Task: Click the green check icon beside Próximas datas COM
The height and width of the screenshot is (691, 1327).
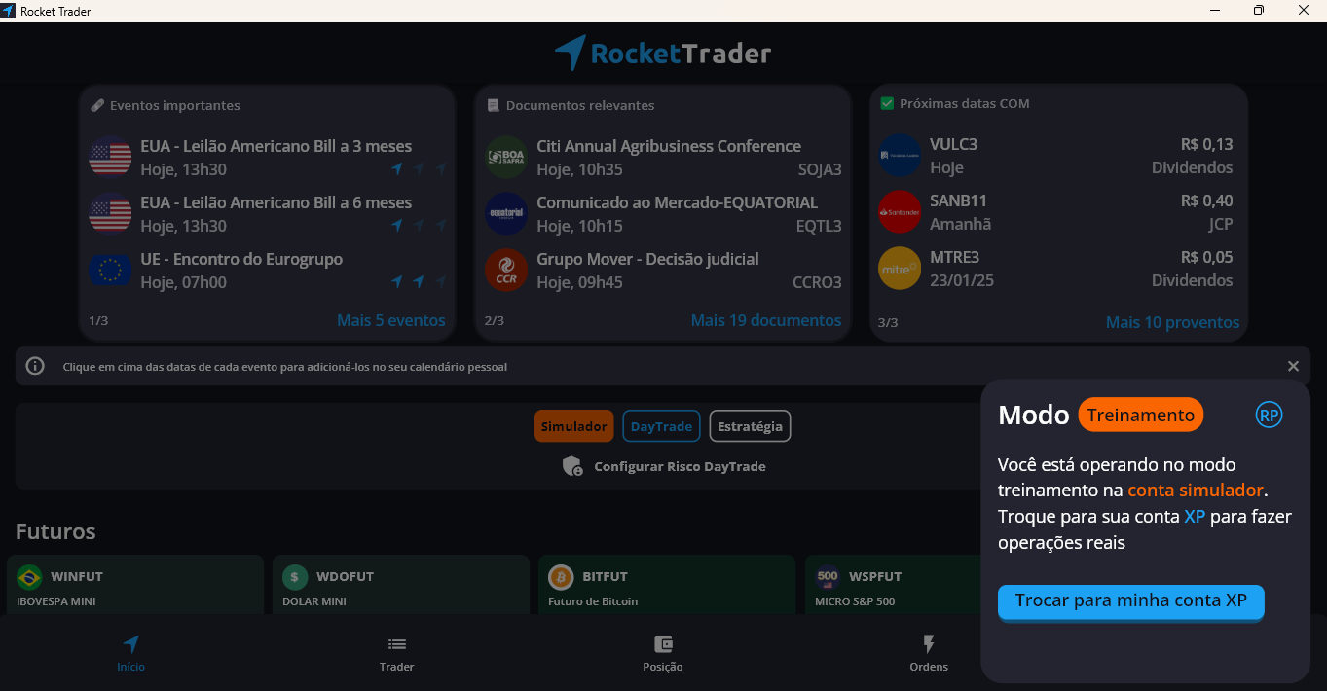Action: pyautogui.click(x=887, y=103)
